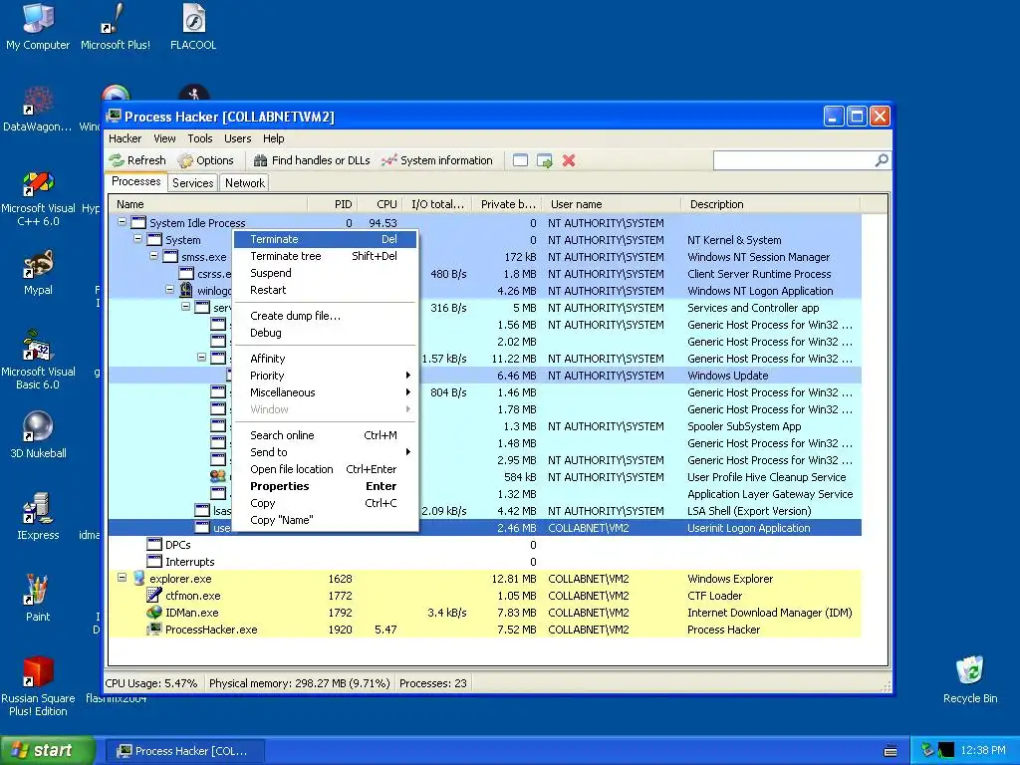Screen dimensions: 1020x765
Task: Select the ProcessHacker.exe process row
Action: 485,630
